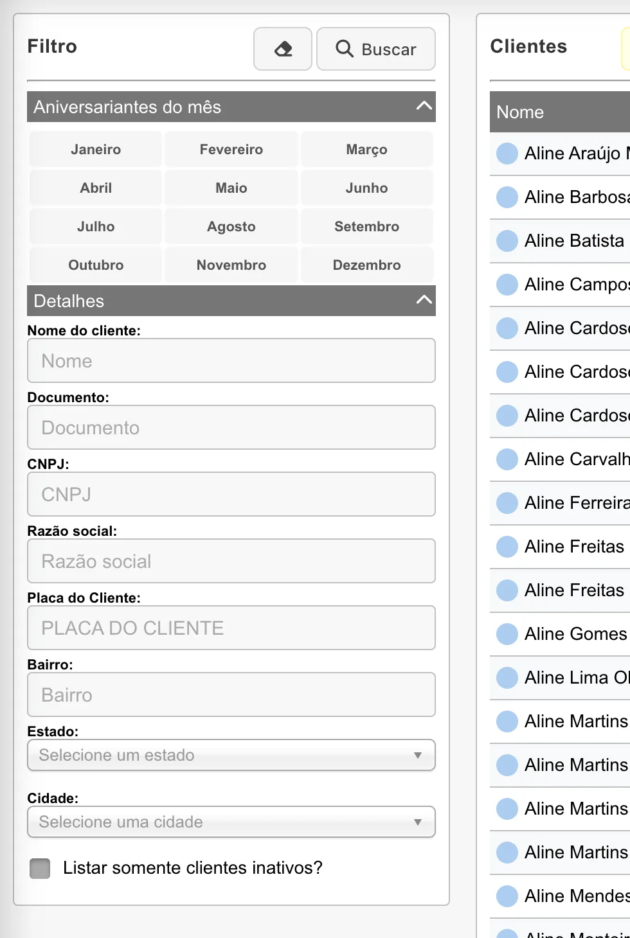Click the Aline Mendes status circle
Screen dimensions: 630x938
tap(507, 896)
